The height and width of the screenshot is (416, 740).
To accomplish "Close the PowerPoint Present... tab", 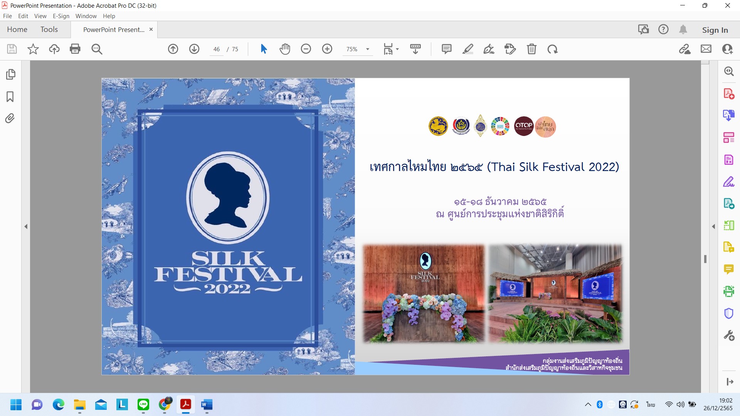I will click(x=151, y=29).
